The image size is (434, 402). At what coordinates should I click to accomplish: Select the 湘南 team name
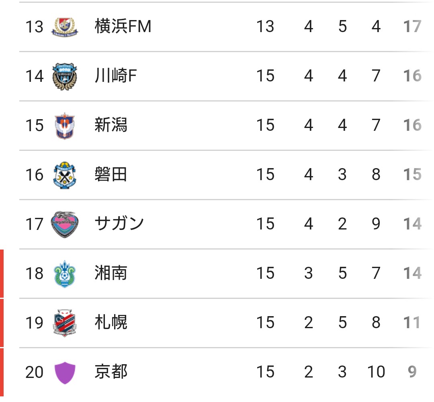tap(111, 273)
